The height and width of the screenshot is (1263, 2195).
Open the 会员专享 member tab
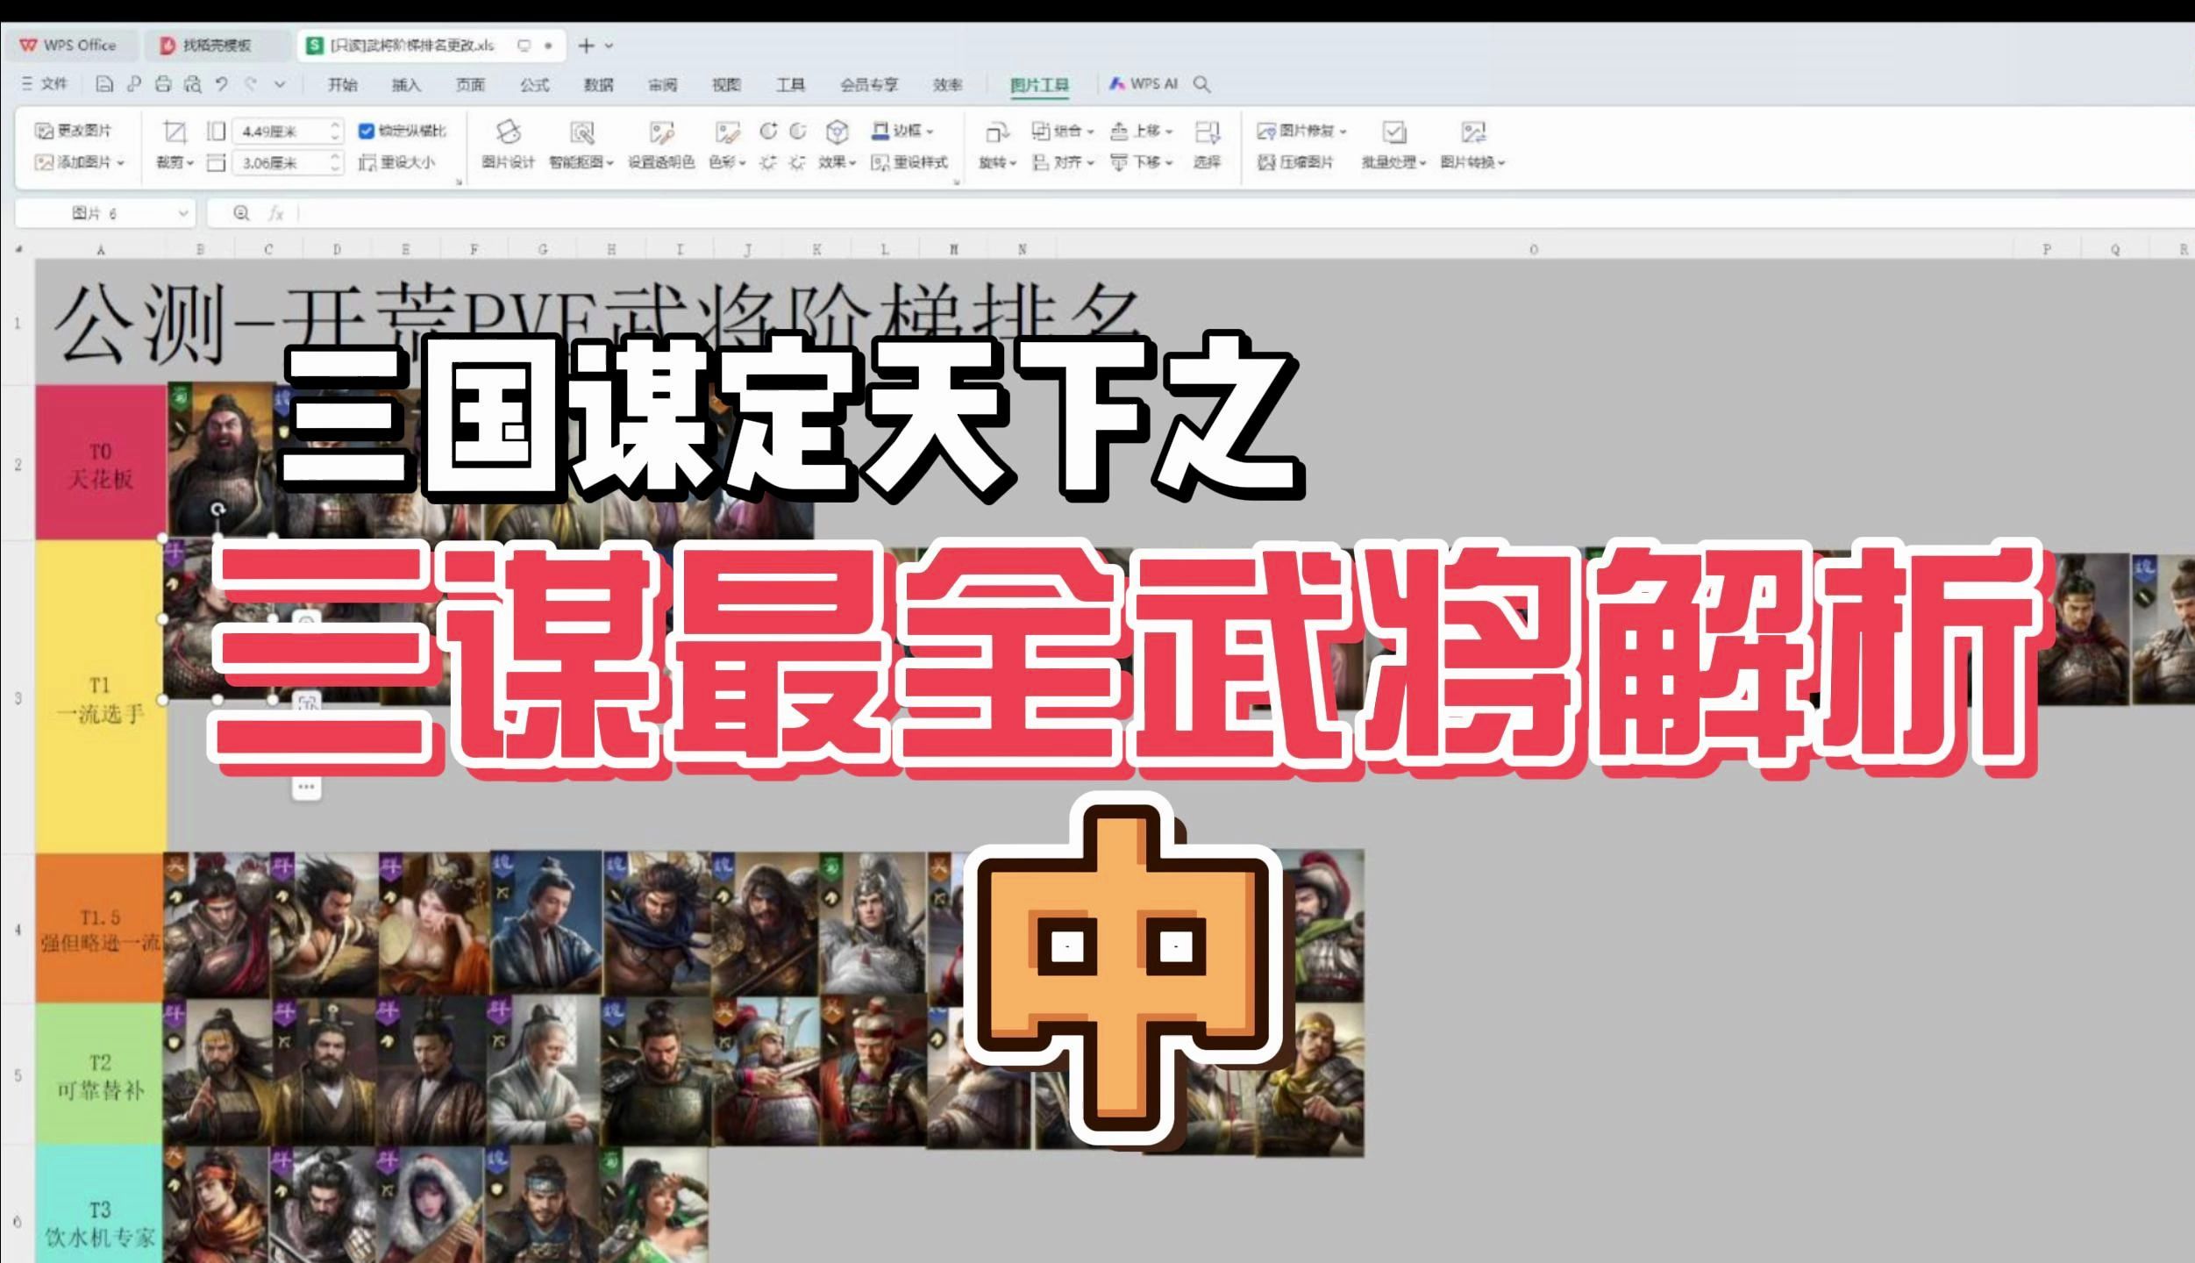tap(869, 84)
